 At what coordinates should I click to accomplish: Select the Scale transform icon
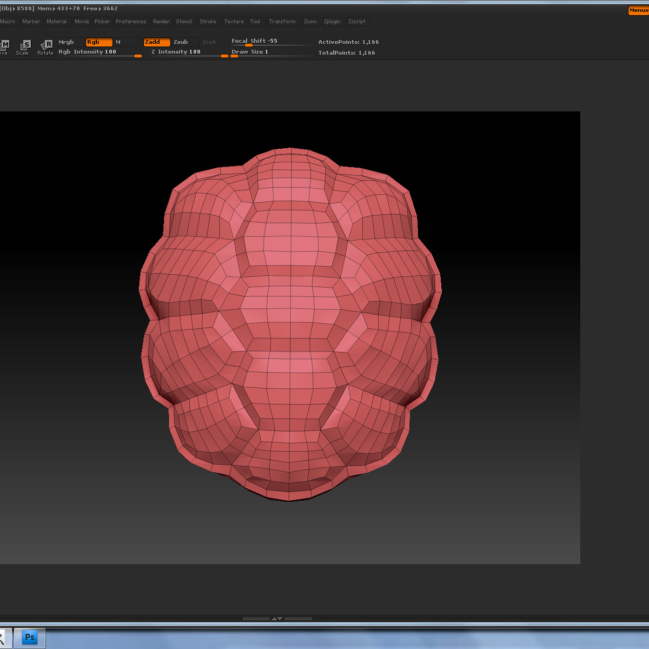pos(24,46)
